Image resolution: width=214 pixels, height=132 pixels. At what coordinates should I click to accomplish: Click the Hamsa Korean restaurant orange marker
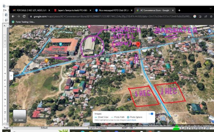click(46, 60)
